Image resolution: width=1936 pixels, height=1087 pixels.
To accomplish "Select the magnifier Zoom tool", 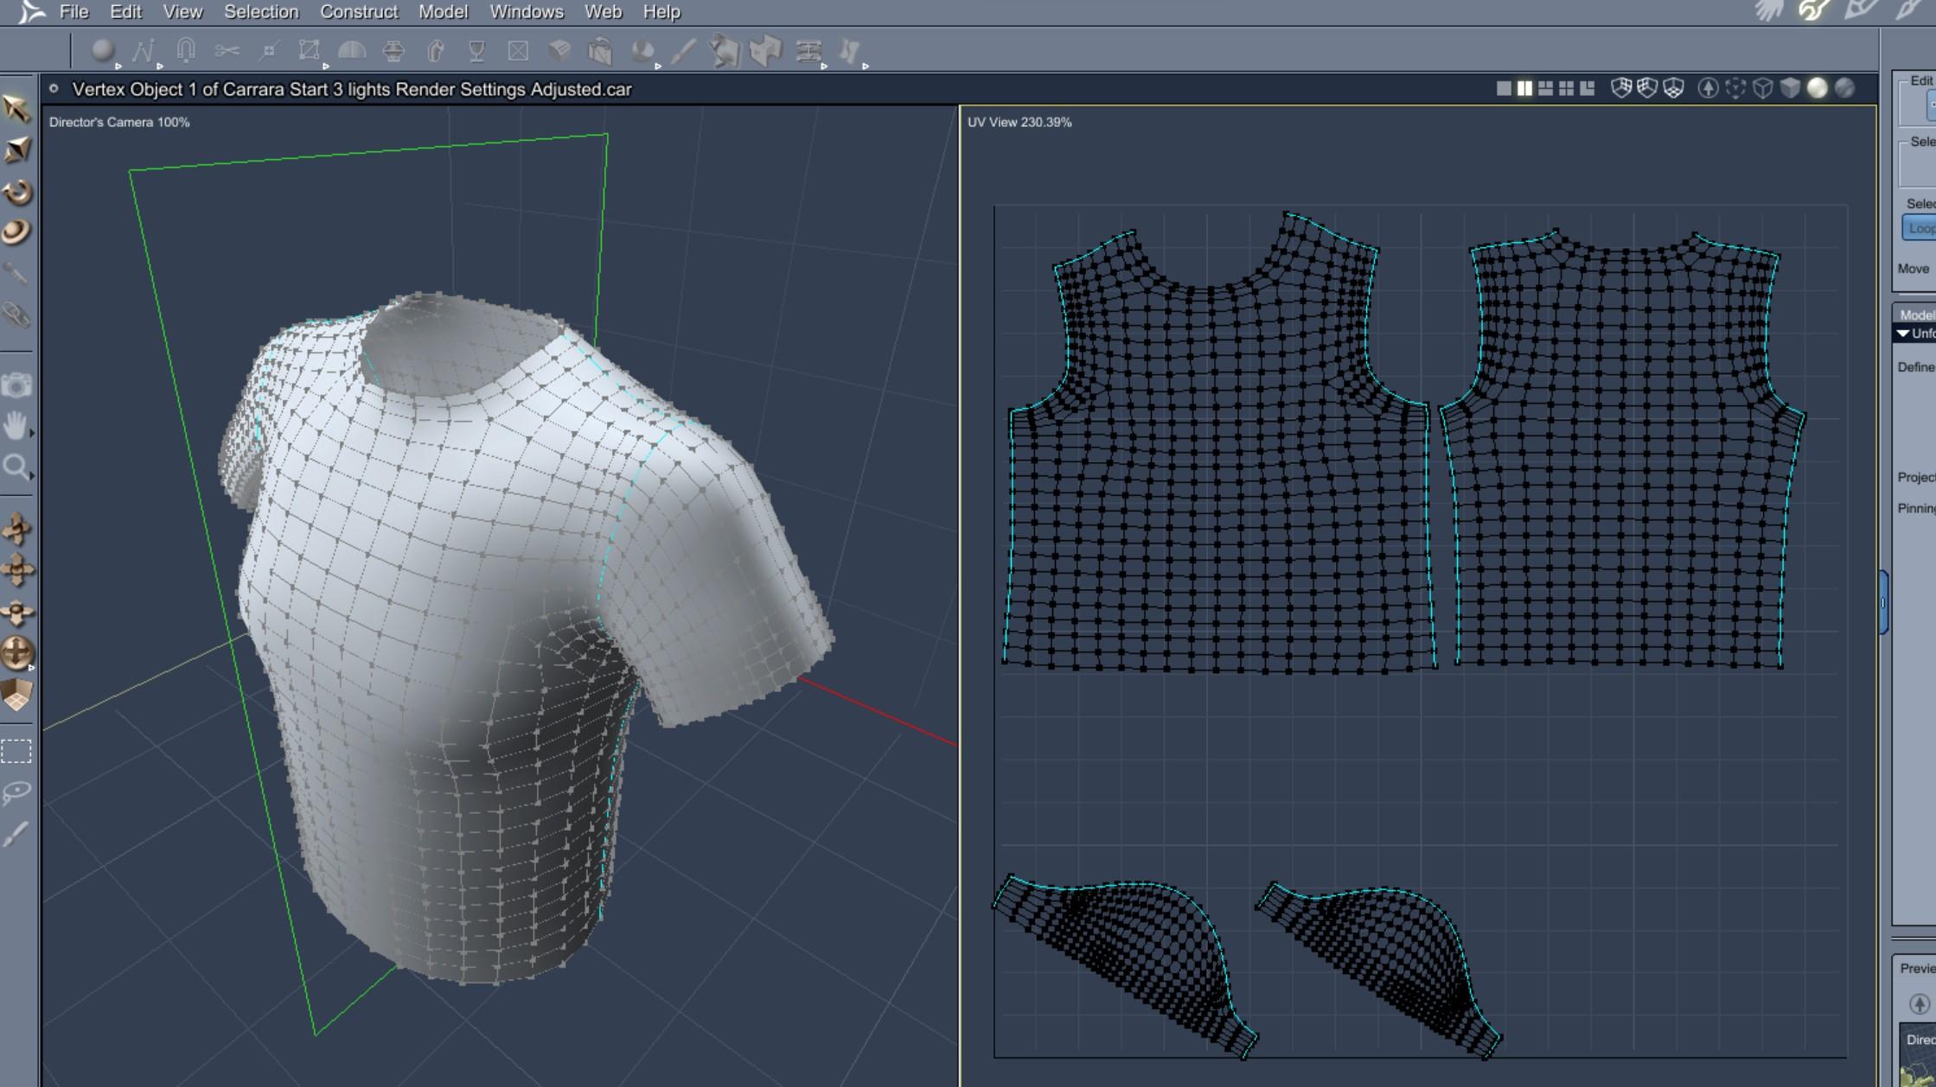I will click(15, 467).
